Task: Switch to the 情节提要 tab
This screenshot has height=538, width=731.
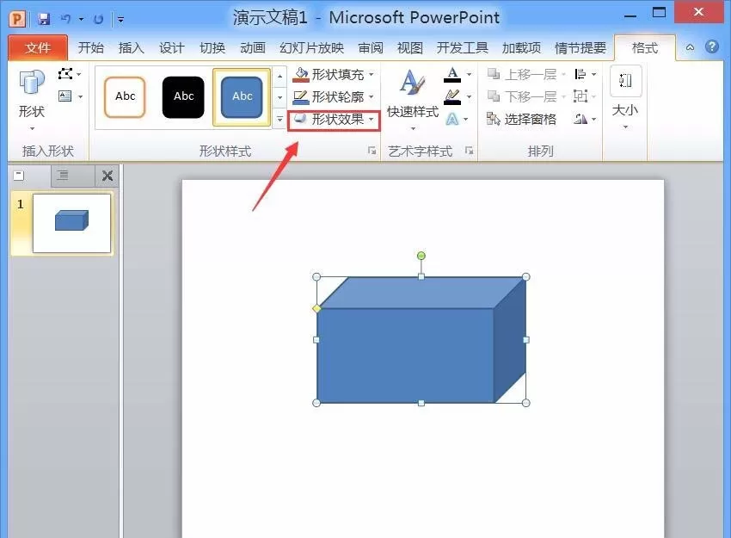Action: click(580, 47)
